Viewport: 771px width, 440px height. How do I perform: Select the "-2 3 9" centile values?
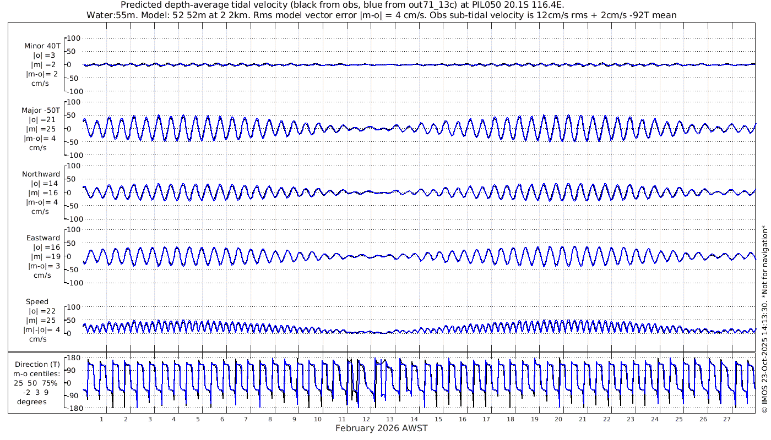tap(36, 393)
